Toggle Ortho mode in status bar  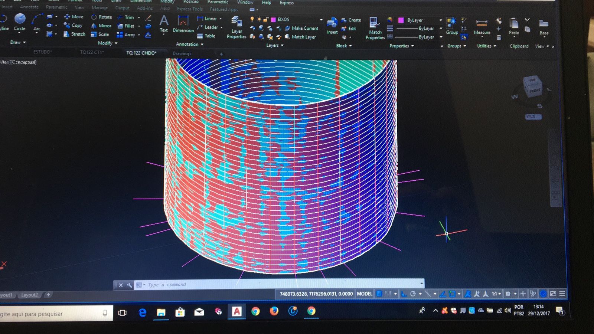(x=404, y=294)
